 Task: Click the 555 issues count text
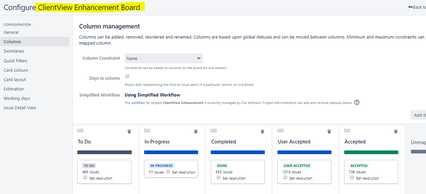(x=224, y=172)
